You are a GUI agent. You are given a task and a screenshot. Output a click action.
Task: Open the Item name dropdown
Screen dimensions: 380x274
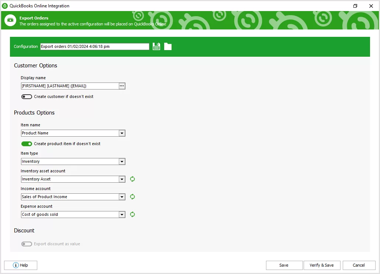(x=122, y=133)
